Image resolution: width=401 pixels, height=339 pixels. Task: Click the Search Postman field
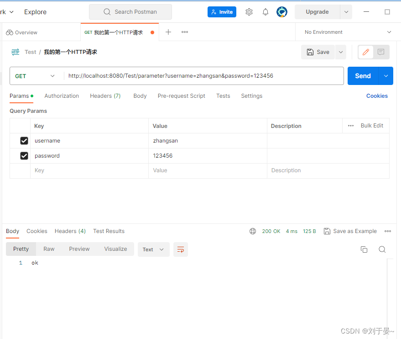pyautogui.click(x=130, y=12)
